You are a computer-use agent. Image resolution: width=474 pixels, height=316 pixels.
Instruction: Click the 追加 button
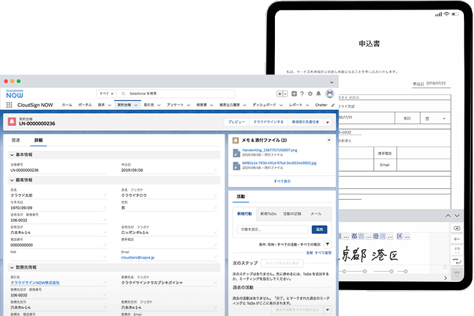coord(319,229)
